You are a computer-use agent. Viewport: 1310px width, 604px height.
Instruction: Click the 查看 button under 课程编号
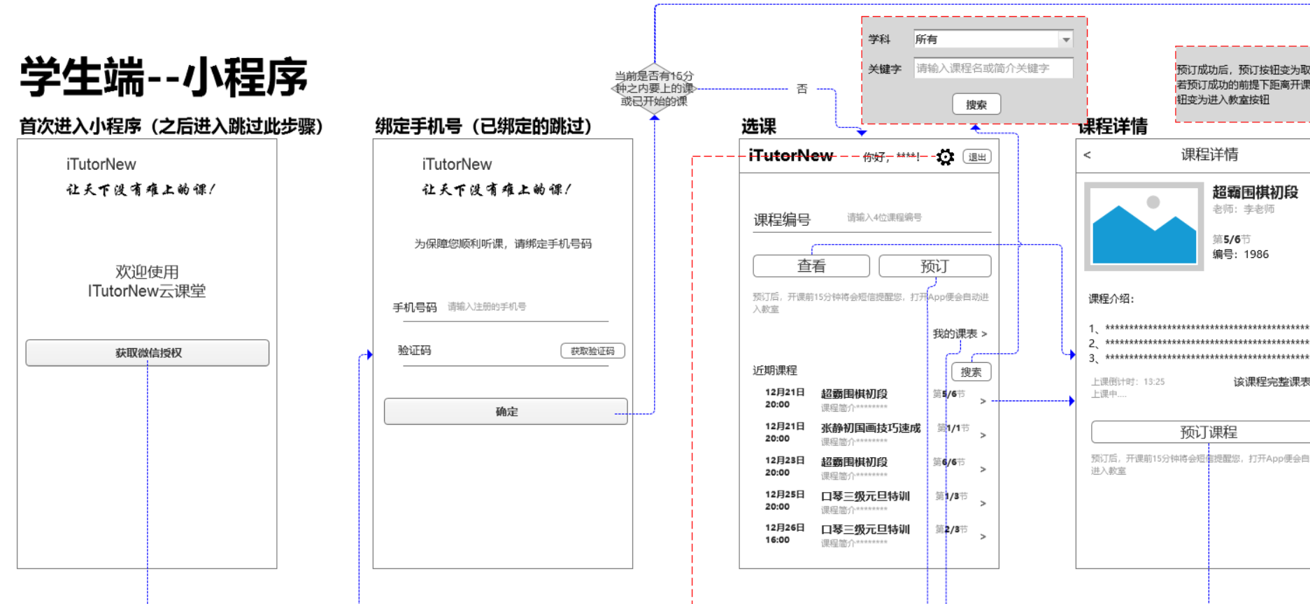click(811, 266)
